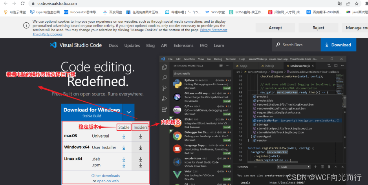Image resolution: width=368 pixels, height=185 pixels.
Task: Download Linux .deb Stable package
Action: click(x=124, y=159)
